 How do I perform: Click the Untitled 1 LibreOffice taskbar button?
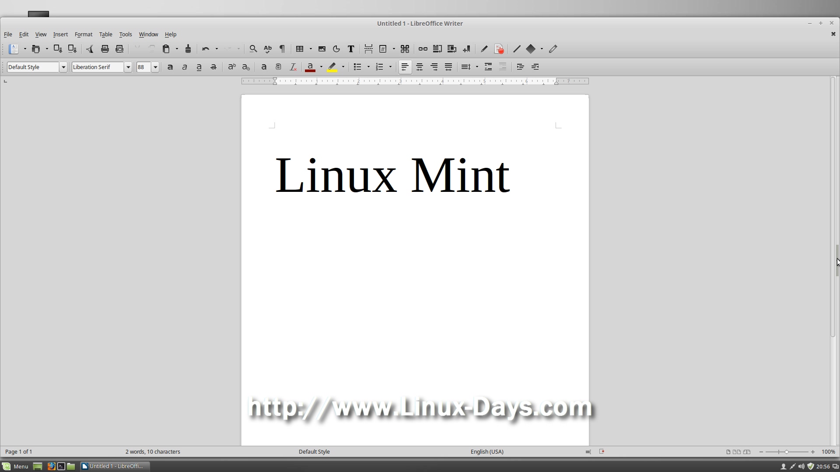point(115,466)
